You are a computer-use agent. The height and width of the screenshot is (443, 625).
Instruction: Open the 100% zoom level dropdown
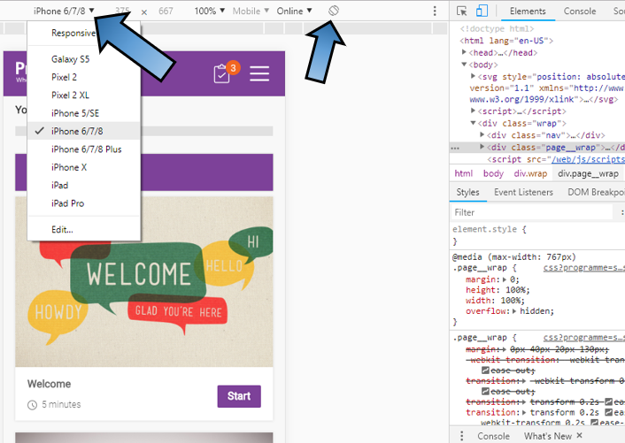209,11
